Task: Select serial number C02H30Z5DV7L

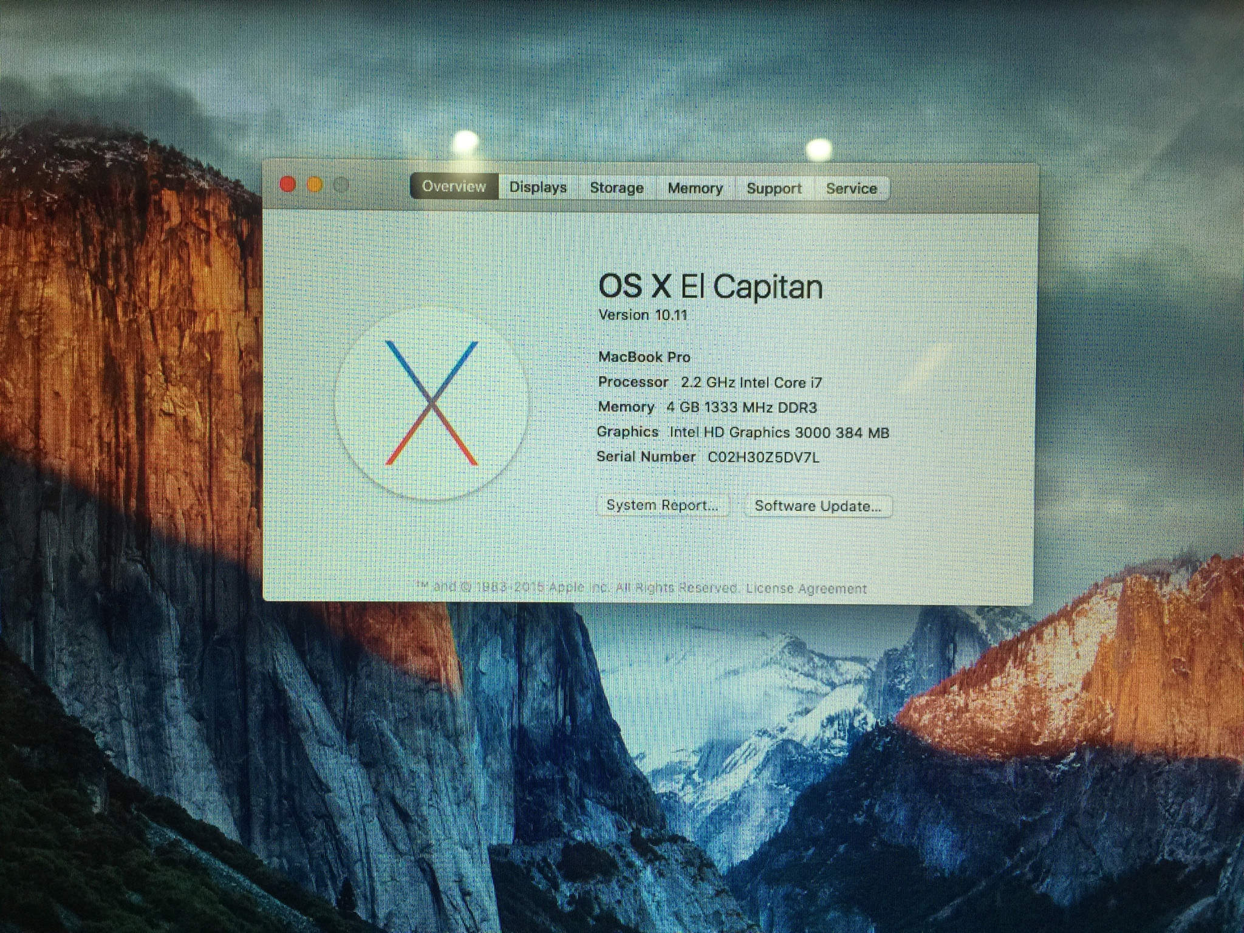Action: (763, 457)
